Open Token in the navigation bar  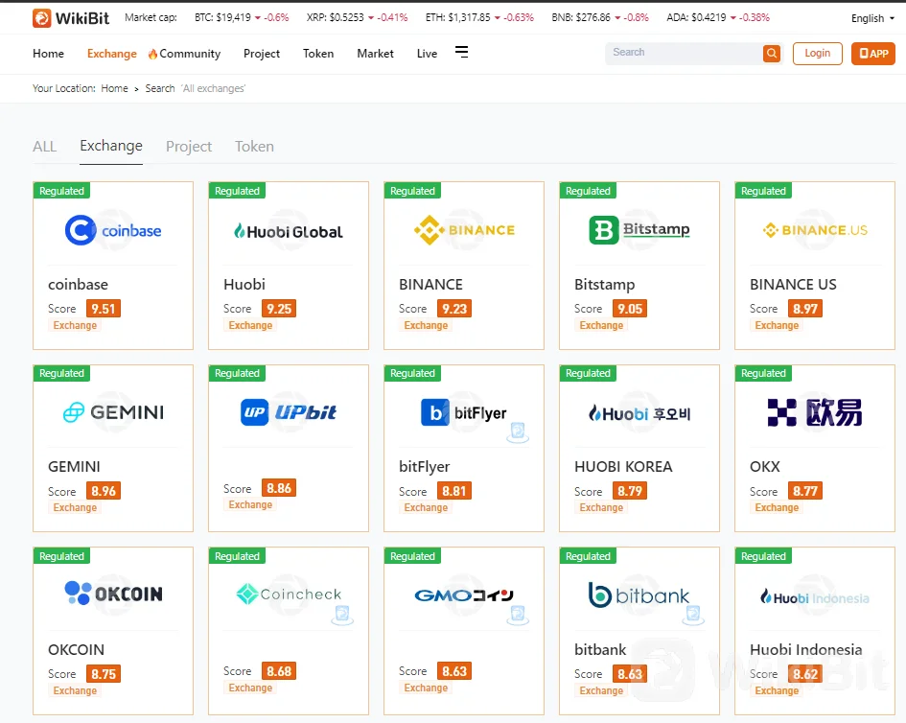pos(318,53)
